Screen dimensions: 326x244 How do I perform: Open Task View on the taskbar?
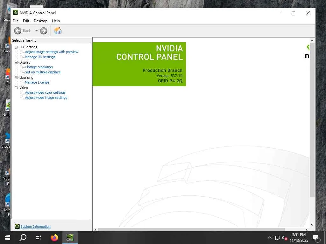click(x=38, y=238)
